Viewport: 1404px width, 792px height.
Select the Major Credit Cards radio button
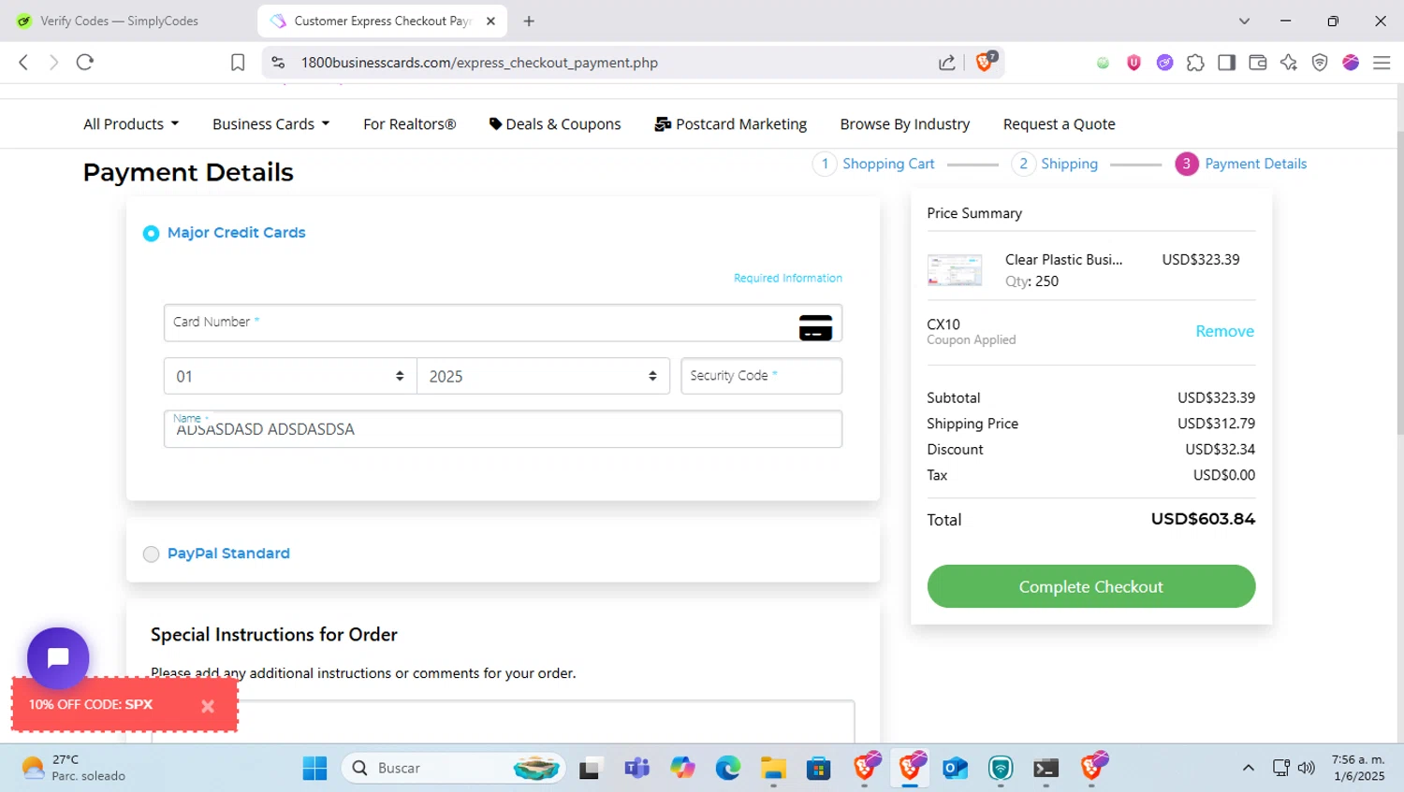click(151, 233)
